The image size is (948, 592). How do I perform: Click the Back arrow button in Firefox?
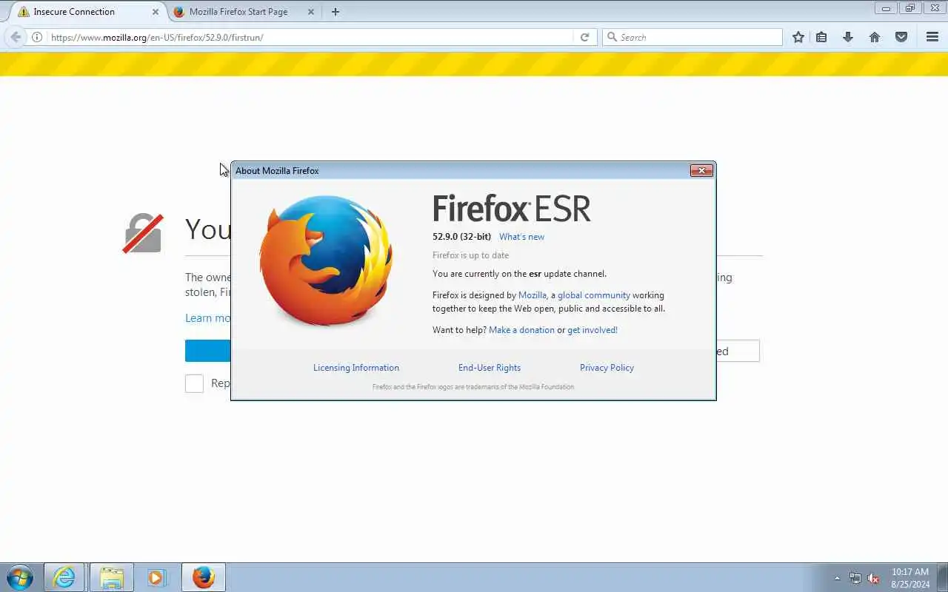(x=16, y=37)
